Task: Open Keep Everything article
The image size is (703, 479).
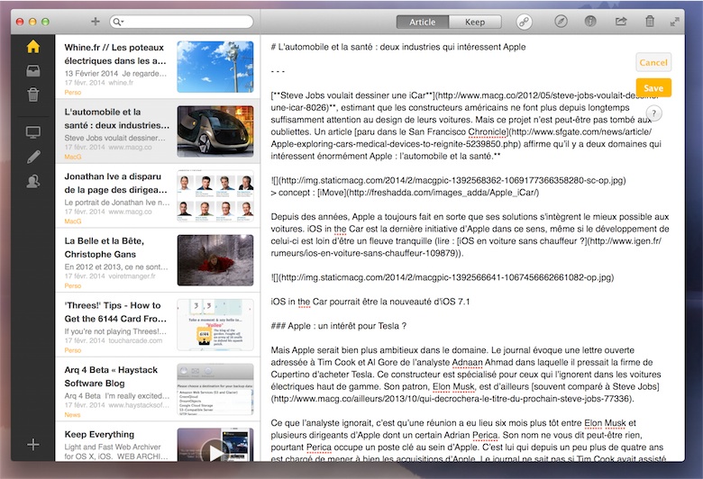Action: point(158,442)
